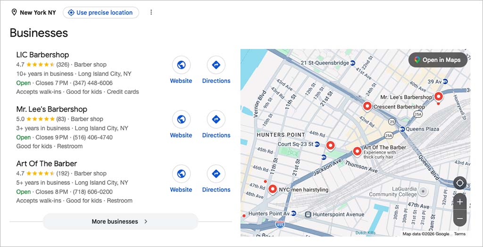483x247 pixels.
Task: Click Website globe icon for Mr. Lee's Barbershop
Action: pyautogui.click(x=181, y=120)
